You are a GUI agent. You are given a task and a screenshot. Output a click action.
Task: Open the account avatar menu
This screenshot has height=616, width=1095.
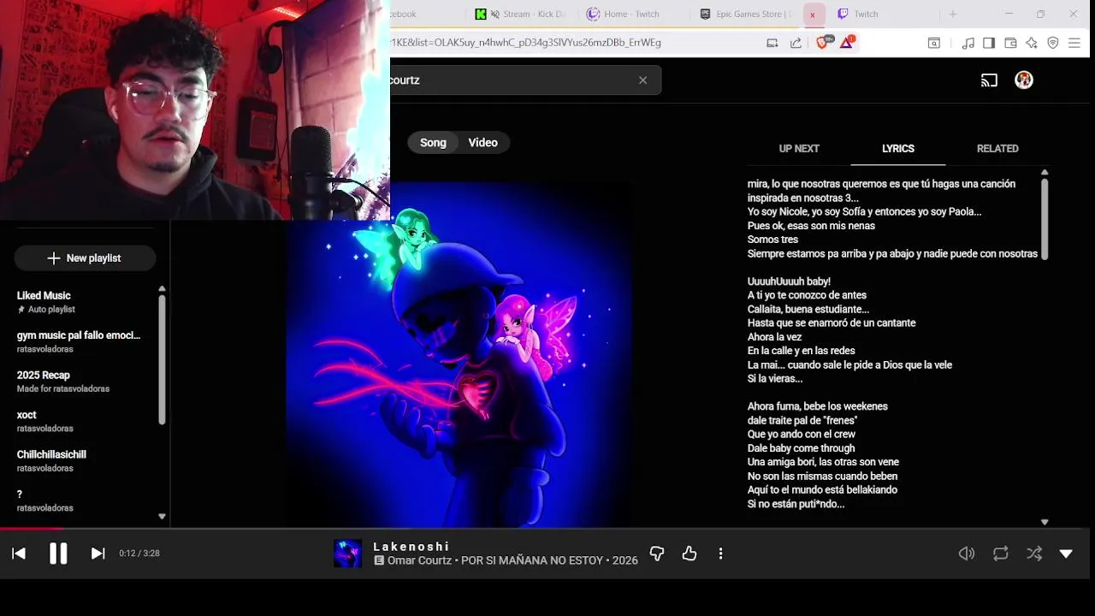(1024, 80)
